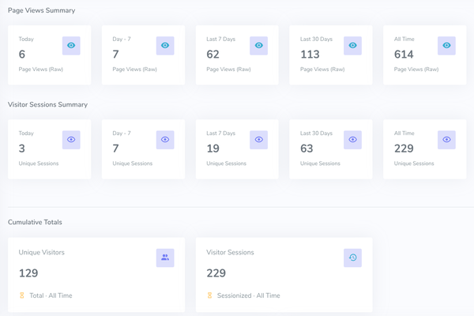Click hourglass icon beside Total · All Time
474x316 pixels.
(x=22, y=295)
